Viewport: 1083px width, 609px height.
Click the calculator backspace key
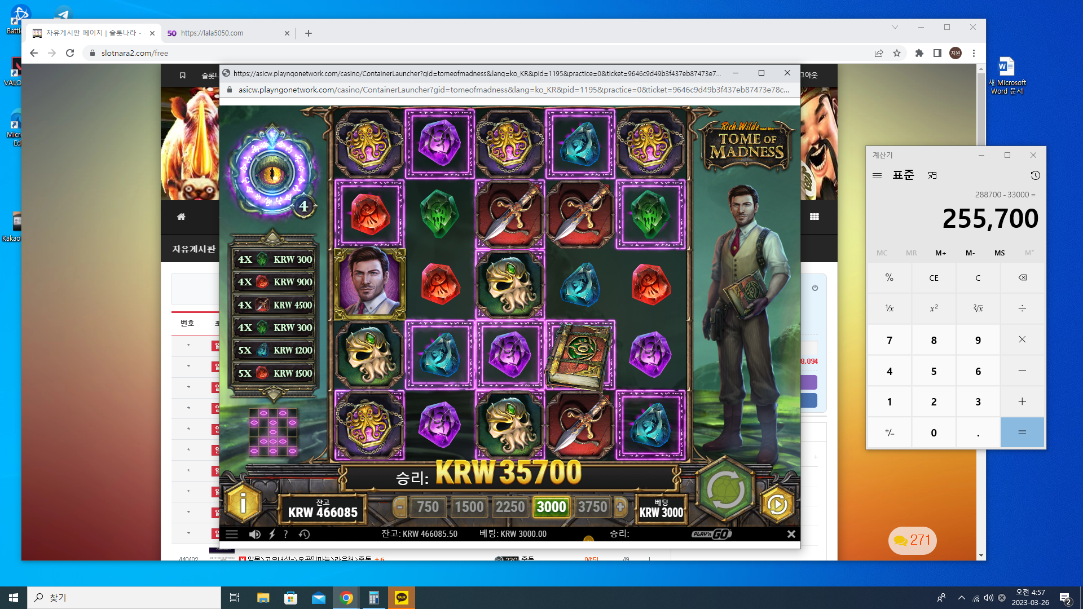(x=1022, y=277)
